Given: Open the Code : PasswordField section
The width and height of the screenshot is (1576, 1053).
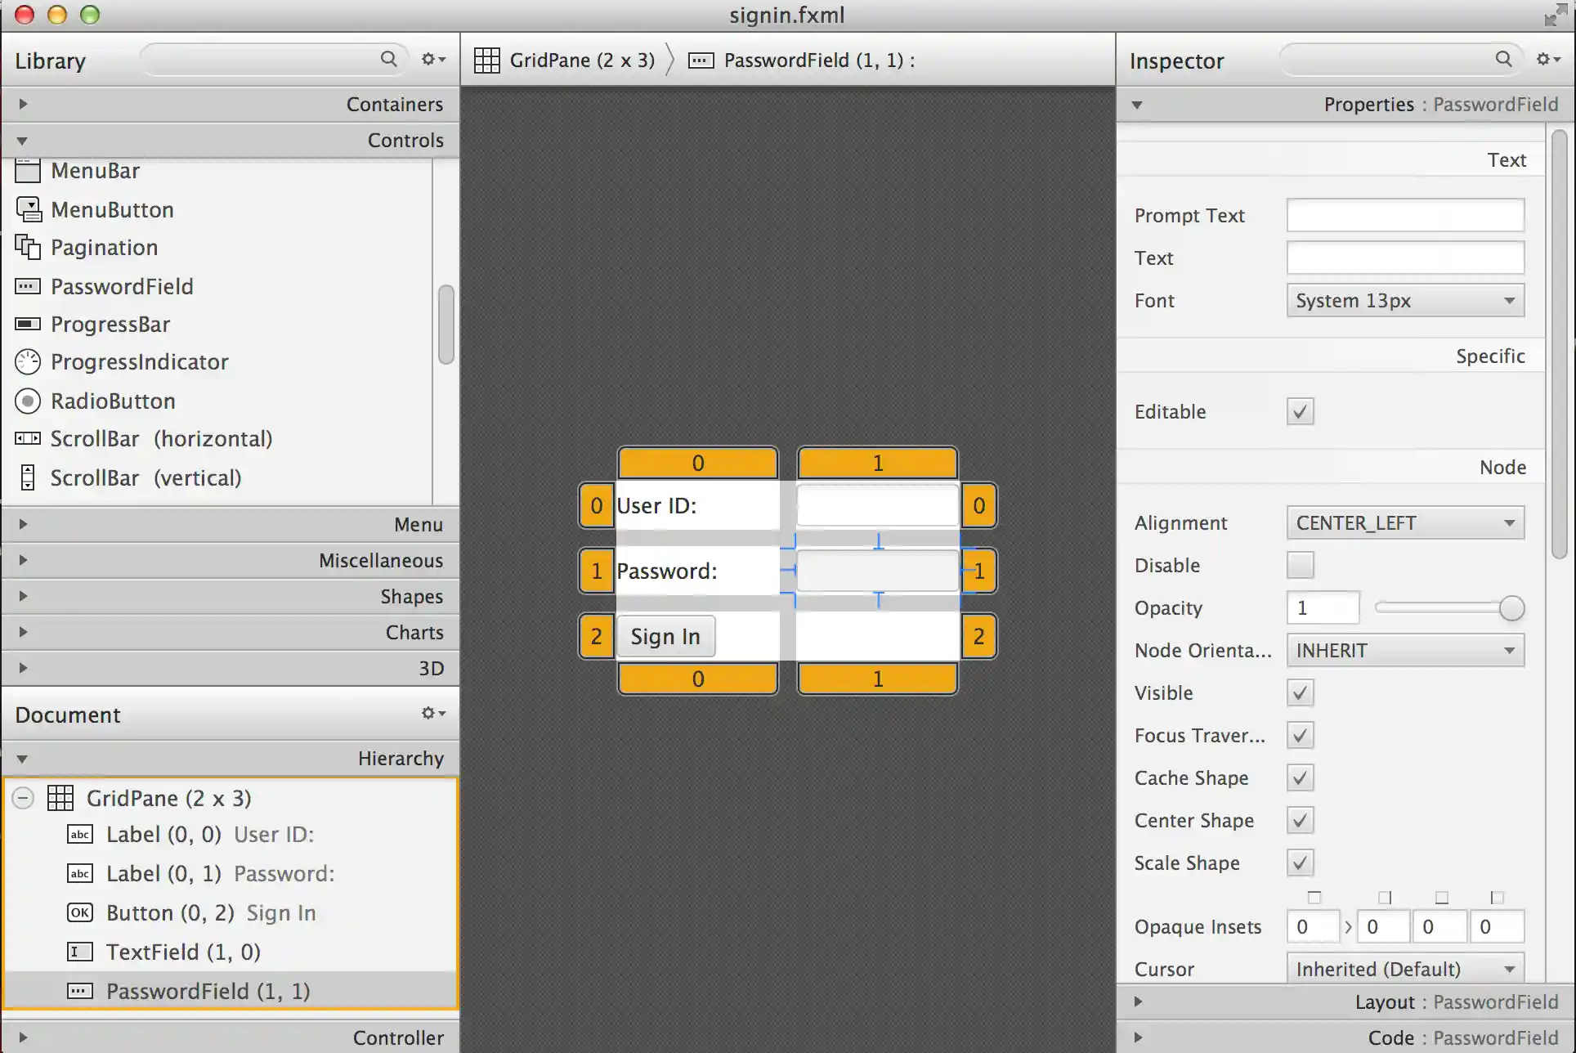Looking at the screenshot, I should click(x=1138, y=1037).
